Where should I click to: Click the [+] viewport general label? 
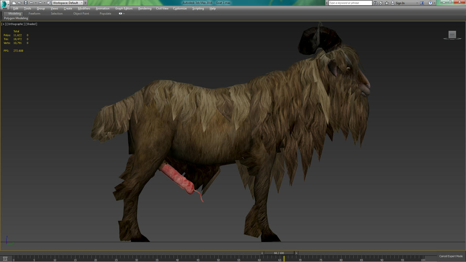(x=4, y=24)
